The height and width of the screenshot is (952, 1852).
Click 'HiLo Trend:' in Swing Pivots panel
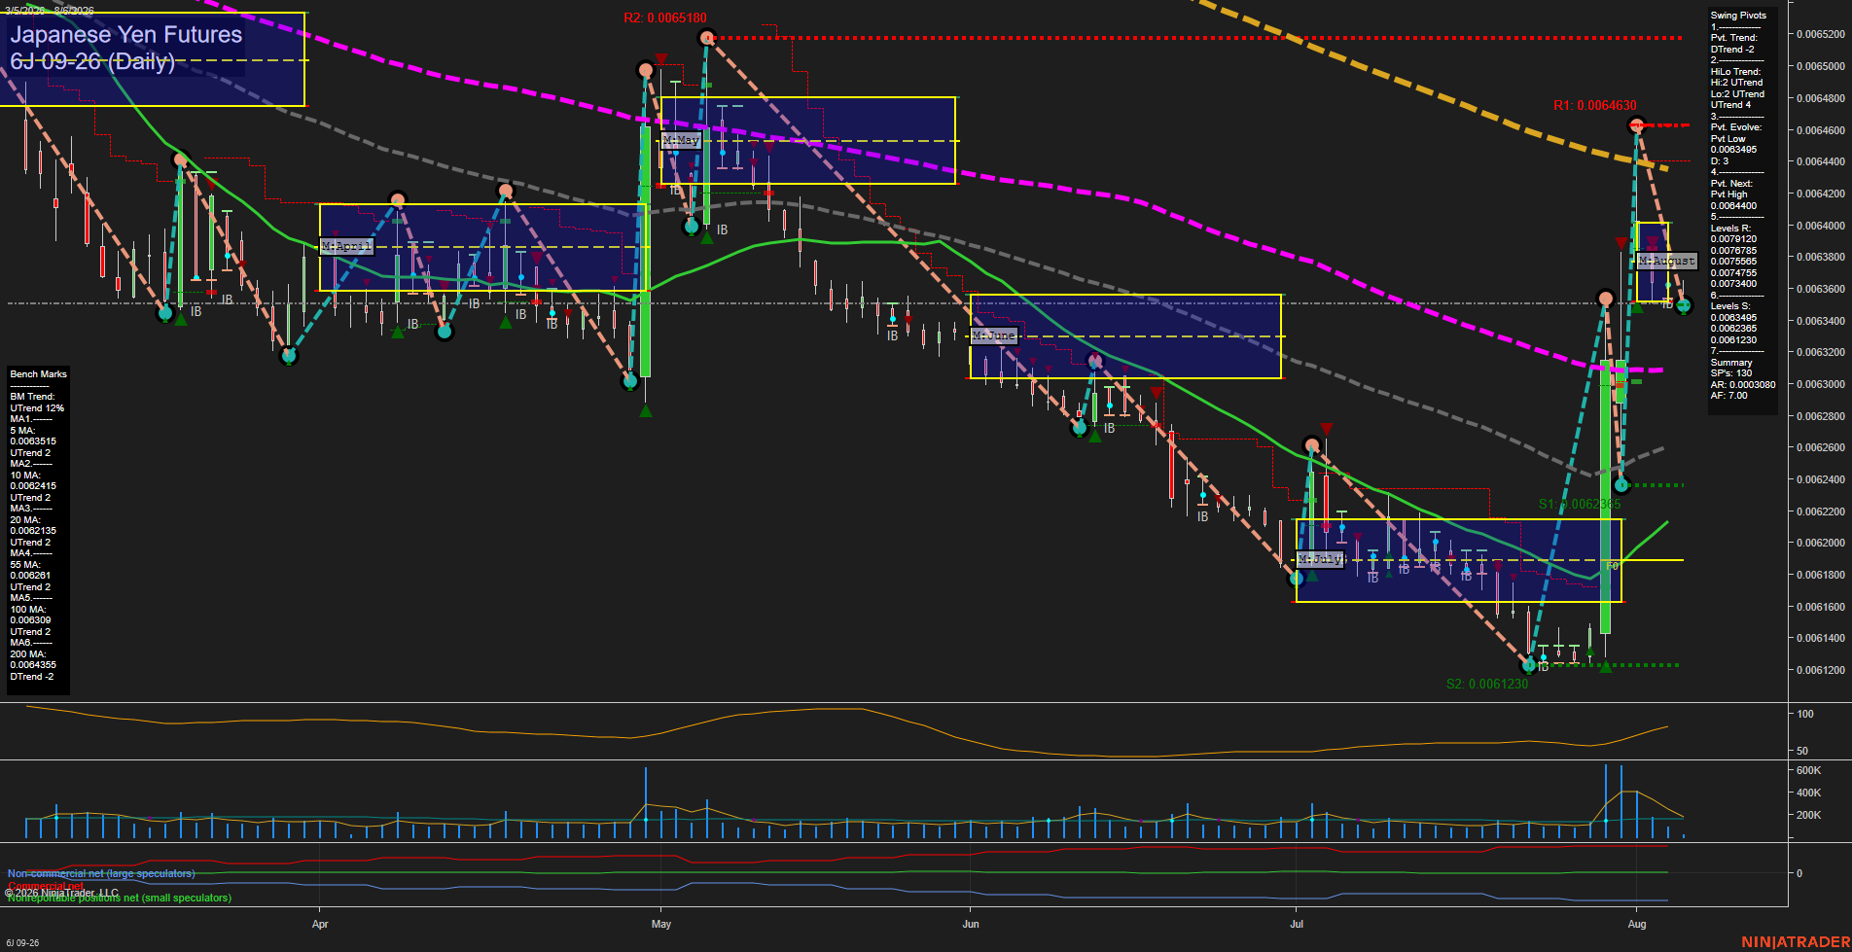[x=1736, y=72]
